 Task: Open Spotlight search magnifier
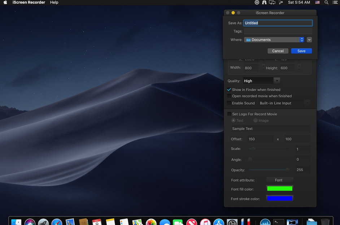pyautogui.click(x=326, y=3)
